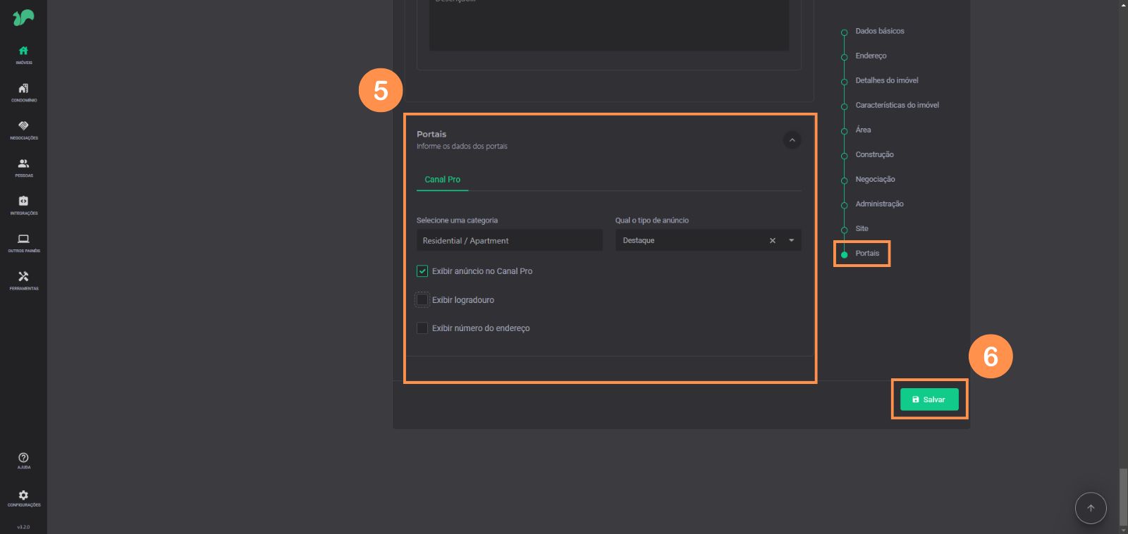Open the Selecione uma categoria field
The image size is (1128, 534).
(509, 241)
